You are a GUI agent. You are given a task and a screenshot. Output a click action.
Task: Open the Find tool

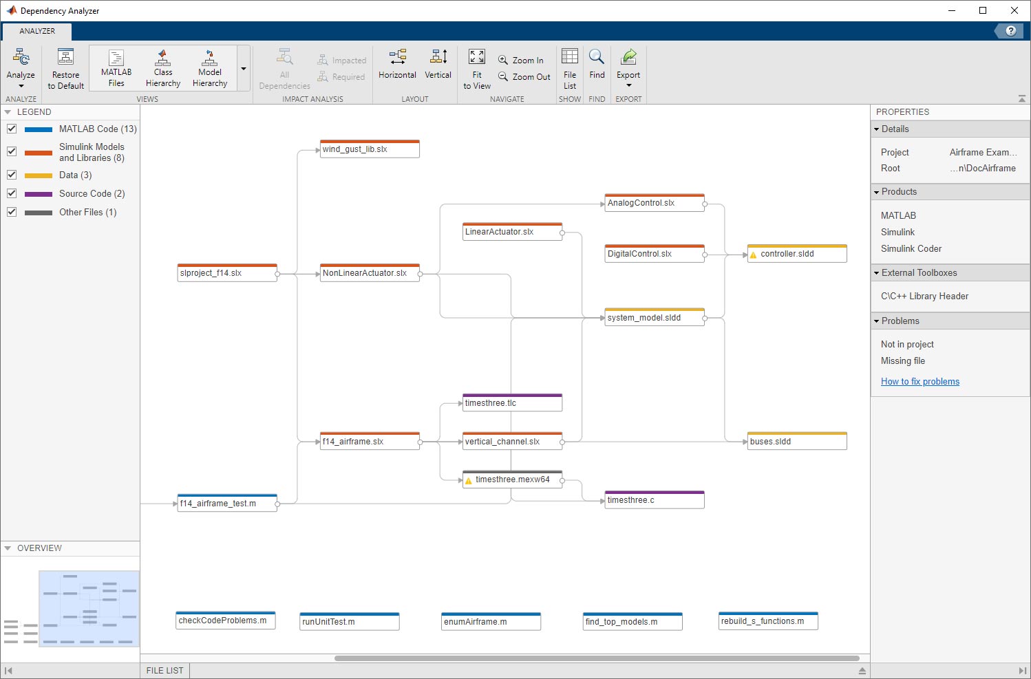pos(597,65)
